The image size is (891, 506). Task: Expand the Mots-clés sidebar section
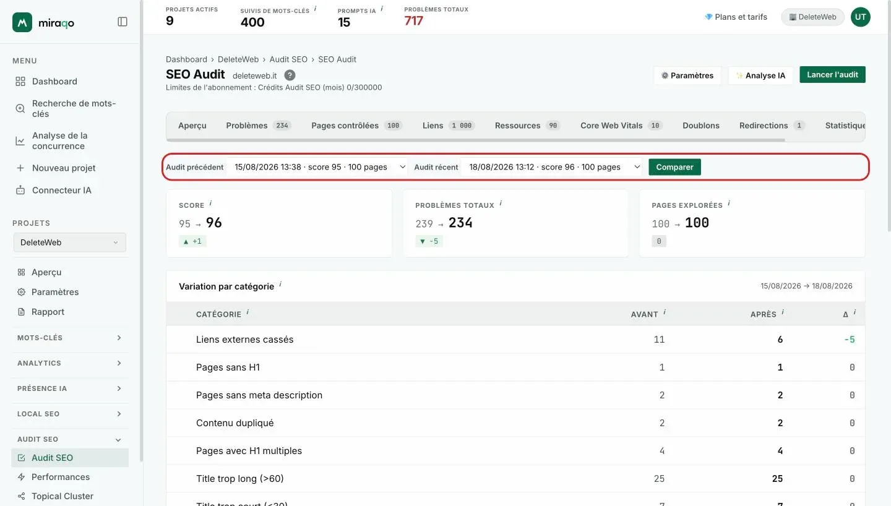pos(69,338)
